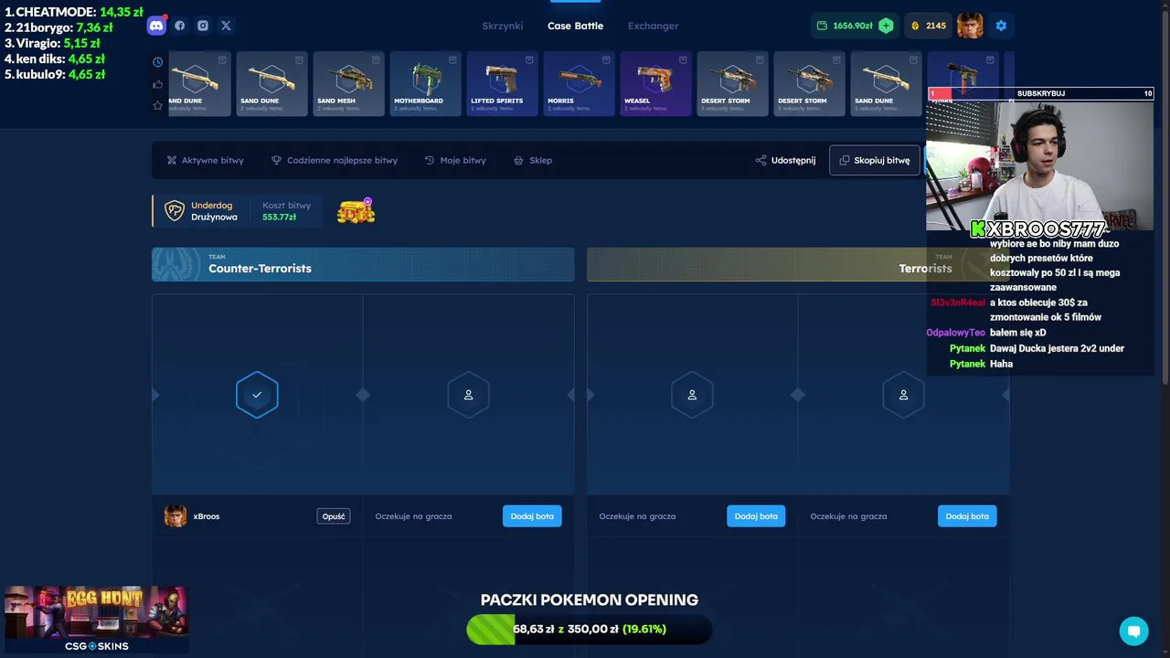This screenshot has width=1170, height=658.
Task: Open the Instagram social icon
Action: coord(203,26)
